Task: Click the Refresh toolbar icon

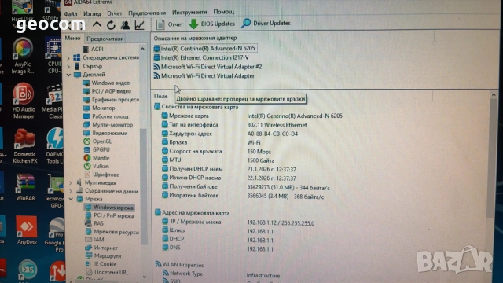Action: pyautogui.click(x=111, y=25)
